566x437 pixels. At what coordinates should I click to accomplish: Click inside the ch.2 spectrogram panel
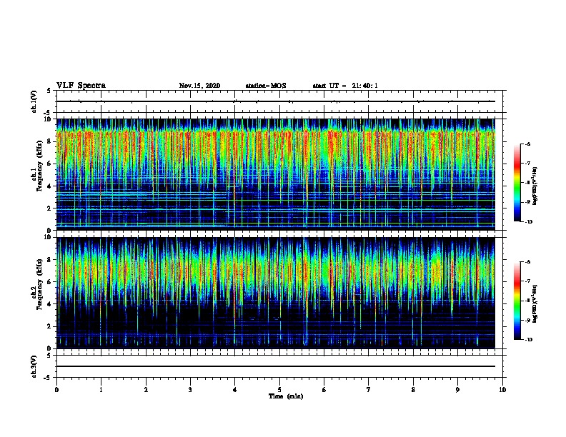point(276,293)
